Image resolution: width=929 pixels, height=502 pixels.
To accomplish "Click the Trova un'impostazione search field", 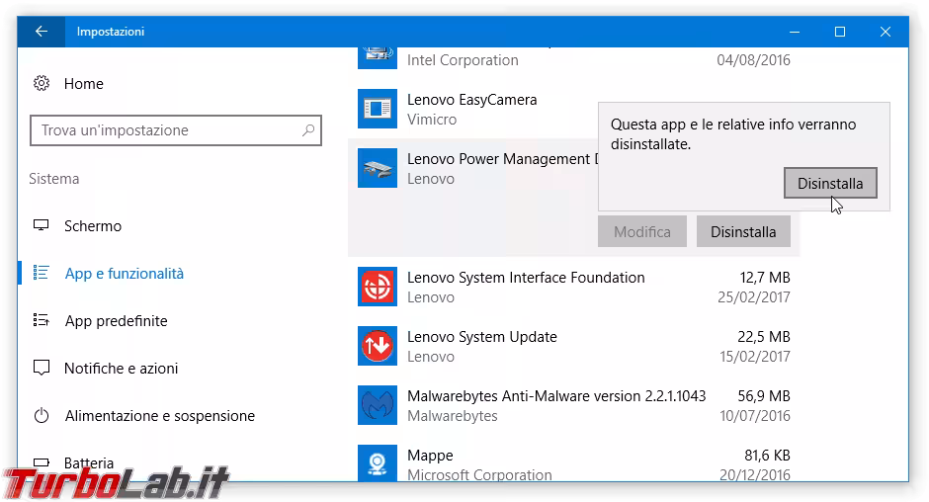I will pos(168,130).
